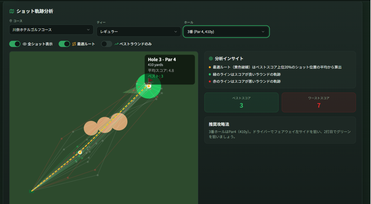Click the target icon next to 分析インサイト
This screenshot has width=371, height=204.
coord(211,59)
